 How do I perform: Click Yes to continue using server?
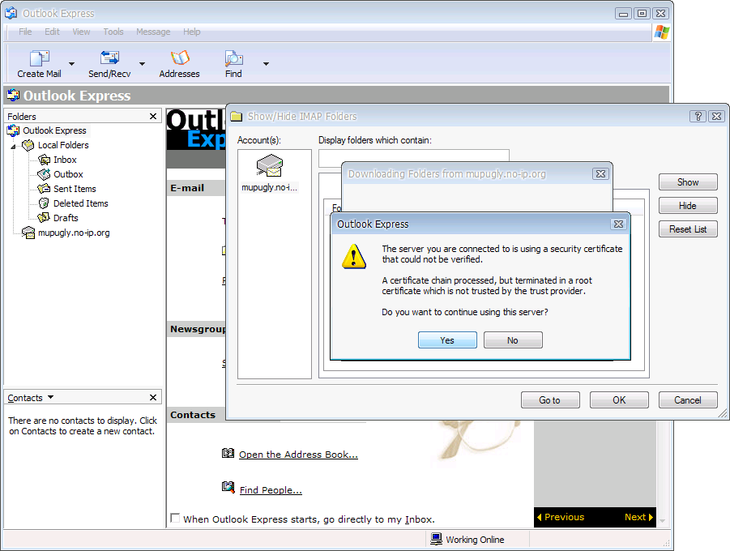pos(447,340)
